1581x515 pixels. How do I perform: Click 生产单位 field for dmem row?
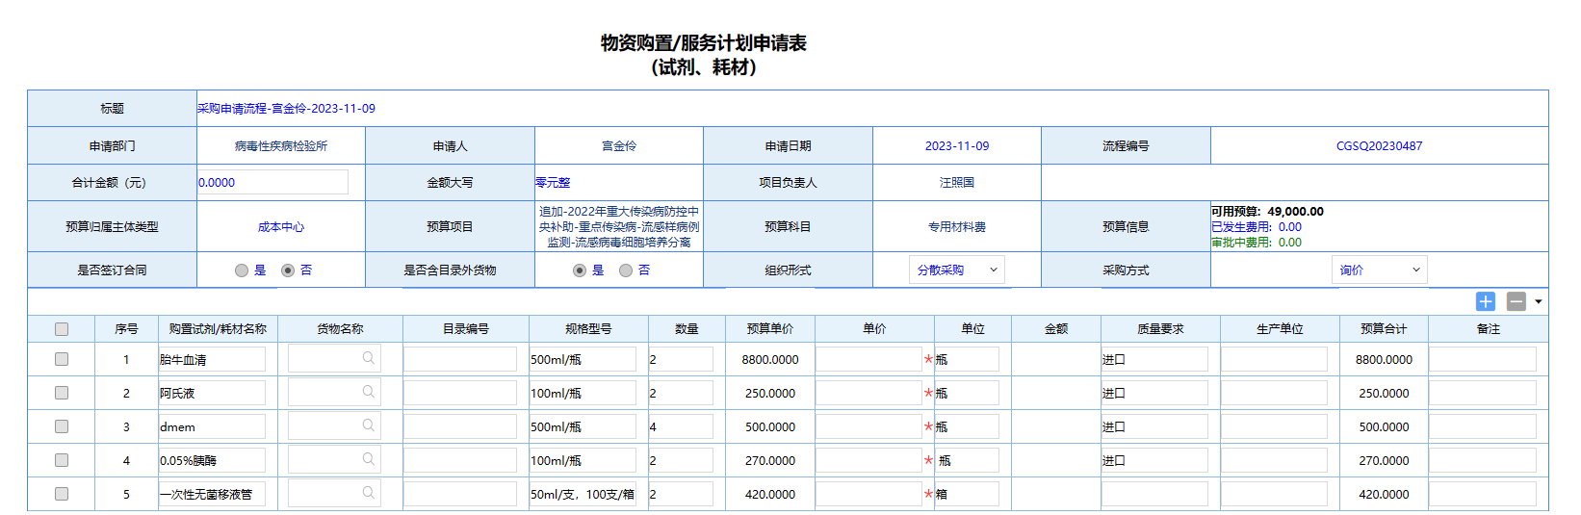1274,426
